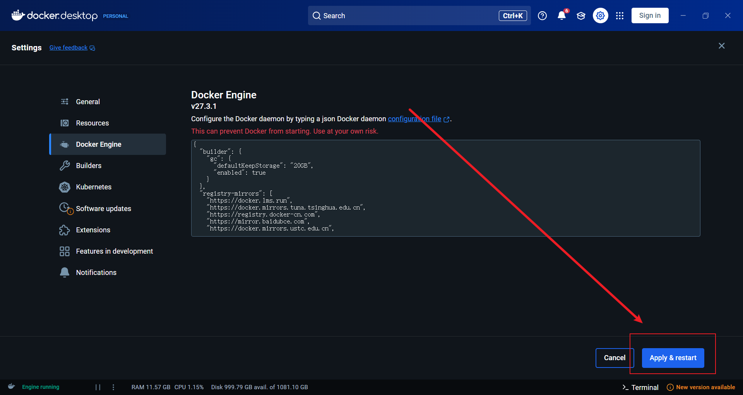The width and height of the screenshot is (743, 395).
Task: Click the Extensions puzzle icon
Action: 65,230
